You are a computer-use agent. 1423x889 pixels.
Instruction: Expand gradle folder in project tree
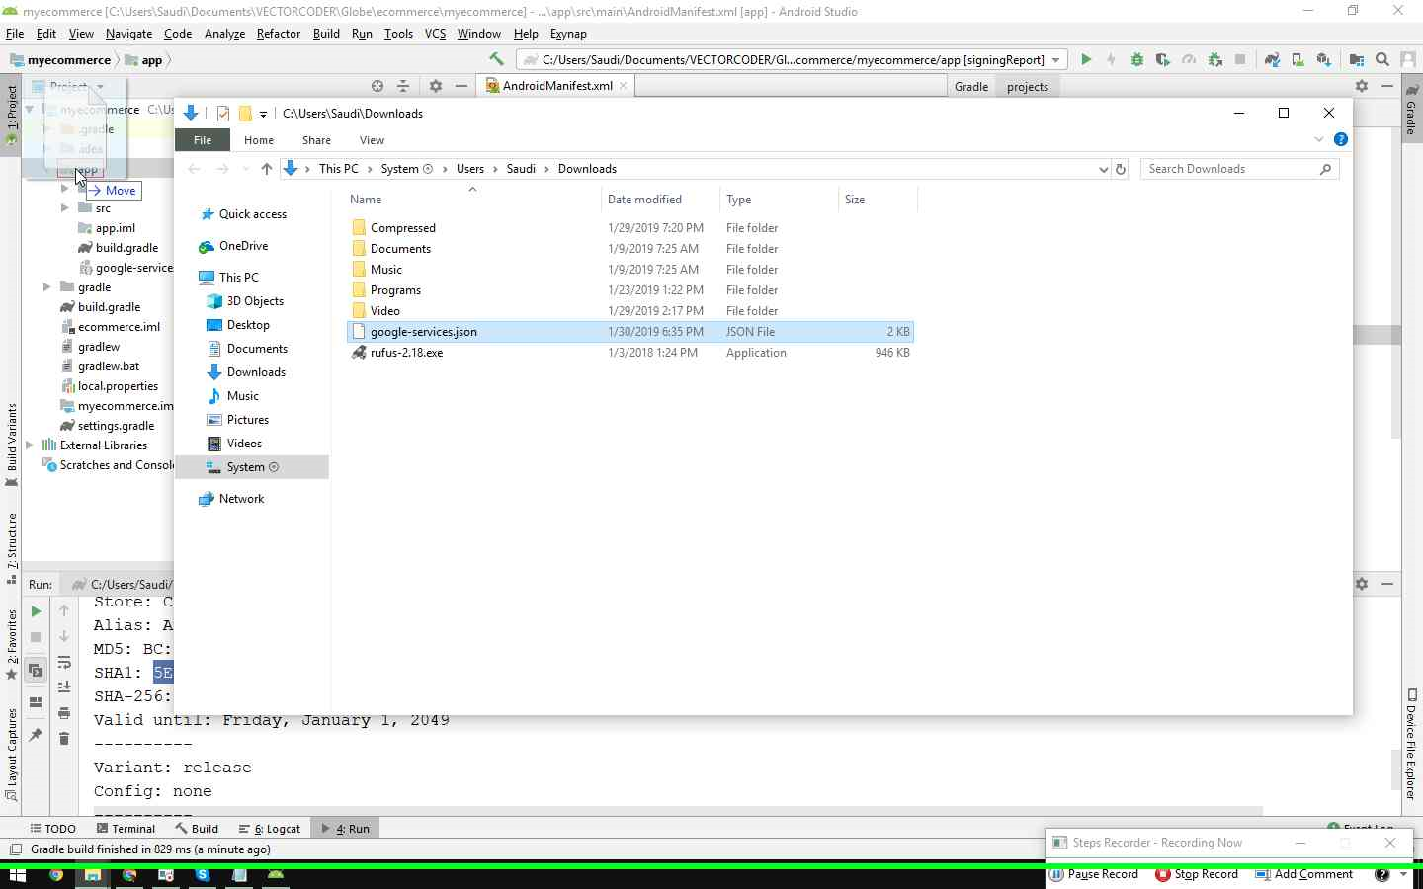46,287
